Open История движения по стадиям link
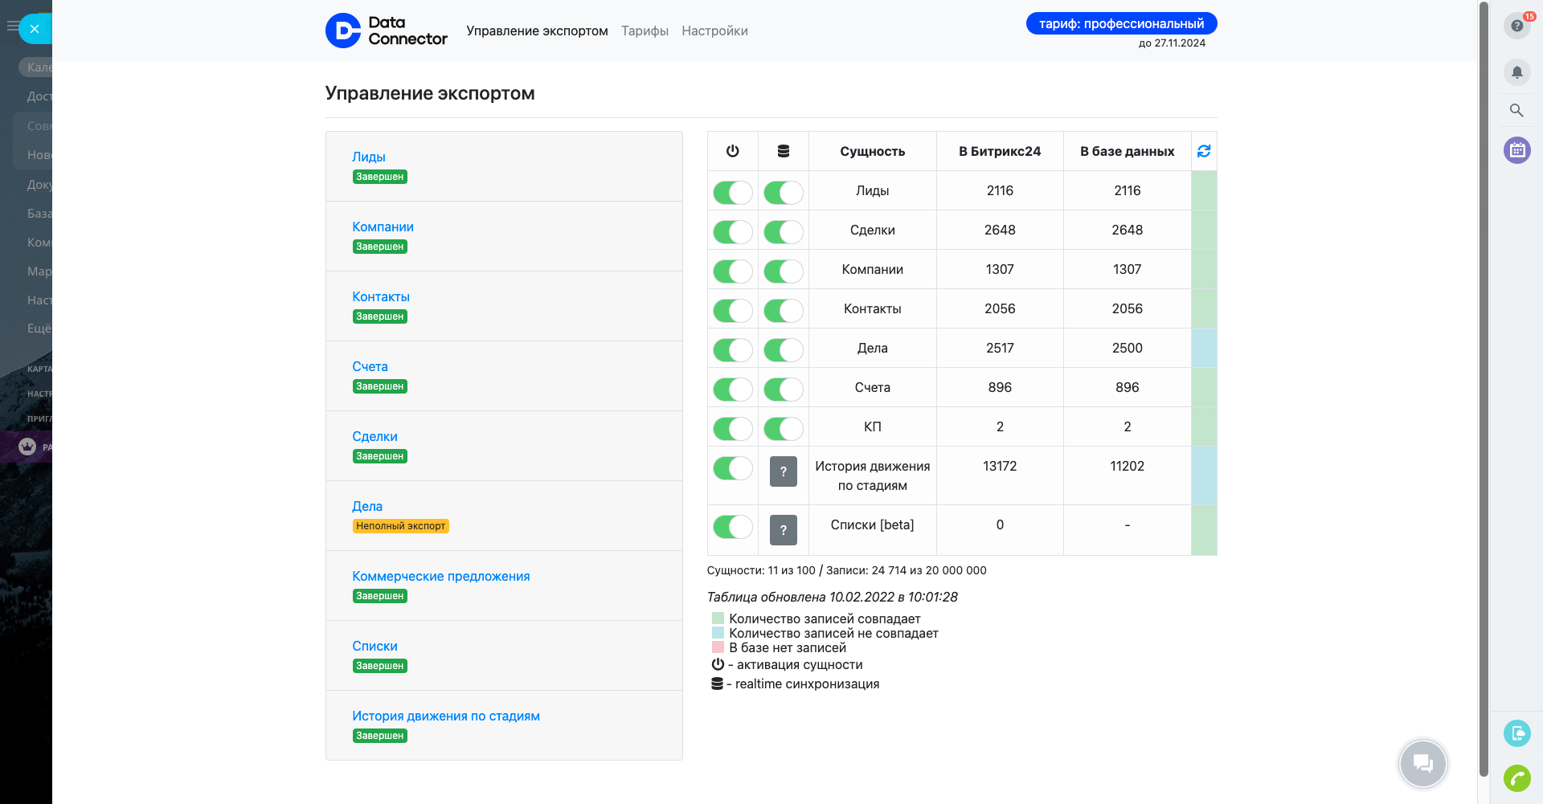 pyautogui.click(x=445, y=716)
